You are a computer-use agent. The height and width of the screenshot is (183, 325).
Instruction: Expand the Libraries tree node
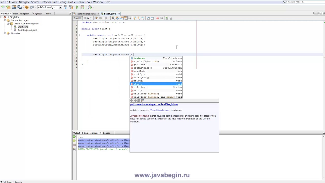5,33
